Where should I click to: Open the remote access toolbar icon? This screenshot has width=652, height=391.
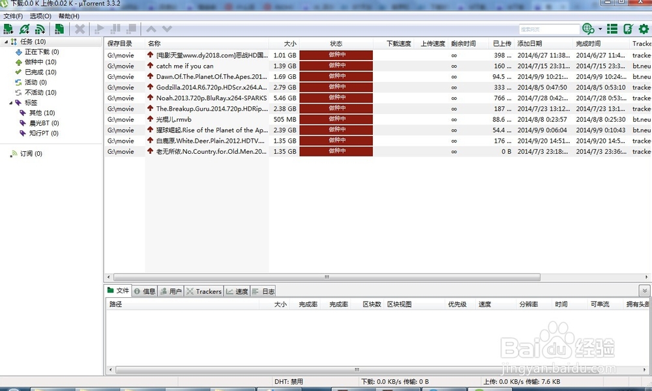(628, 29)
